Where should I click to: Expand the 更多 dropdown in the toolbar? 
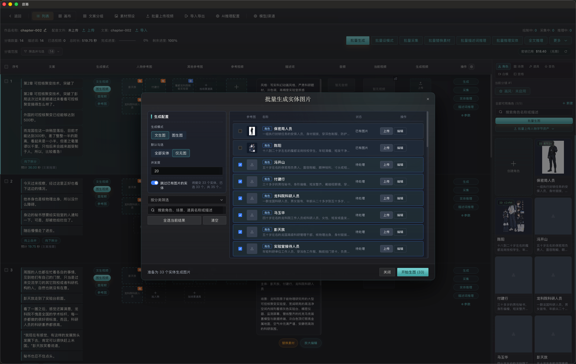(560, 40)
